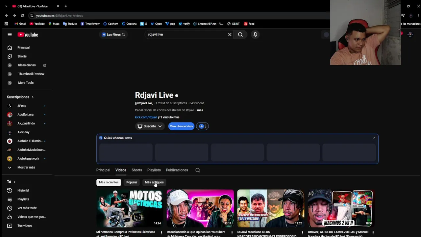421x237 pixels.
Task: Clear the search text with the X
Action: pyautogui.click(x=230, y=35)
